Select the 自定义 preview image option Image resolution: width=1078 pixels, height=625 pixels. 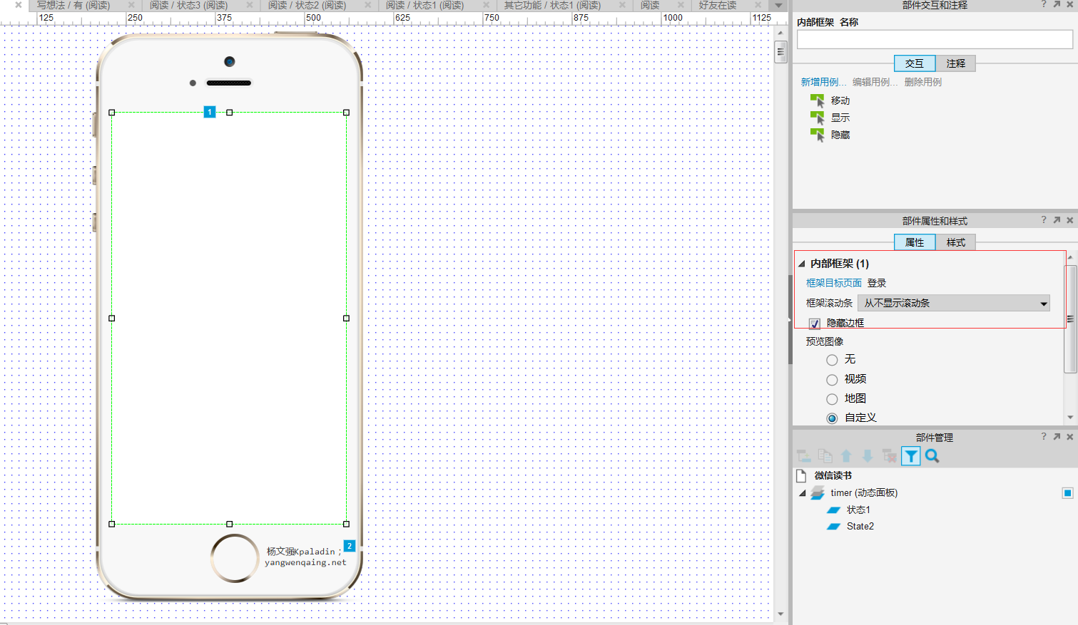832,418
